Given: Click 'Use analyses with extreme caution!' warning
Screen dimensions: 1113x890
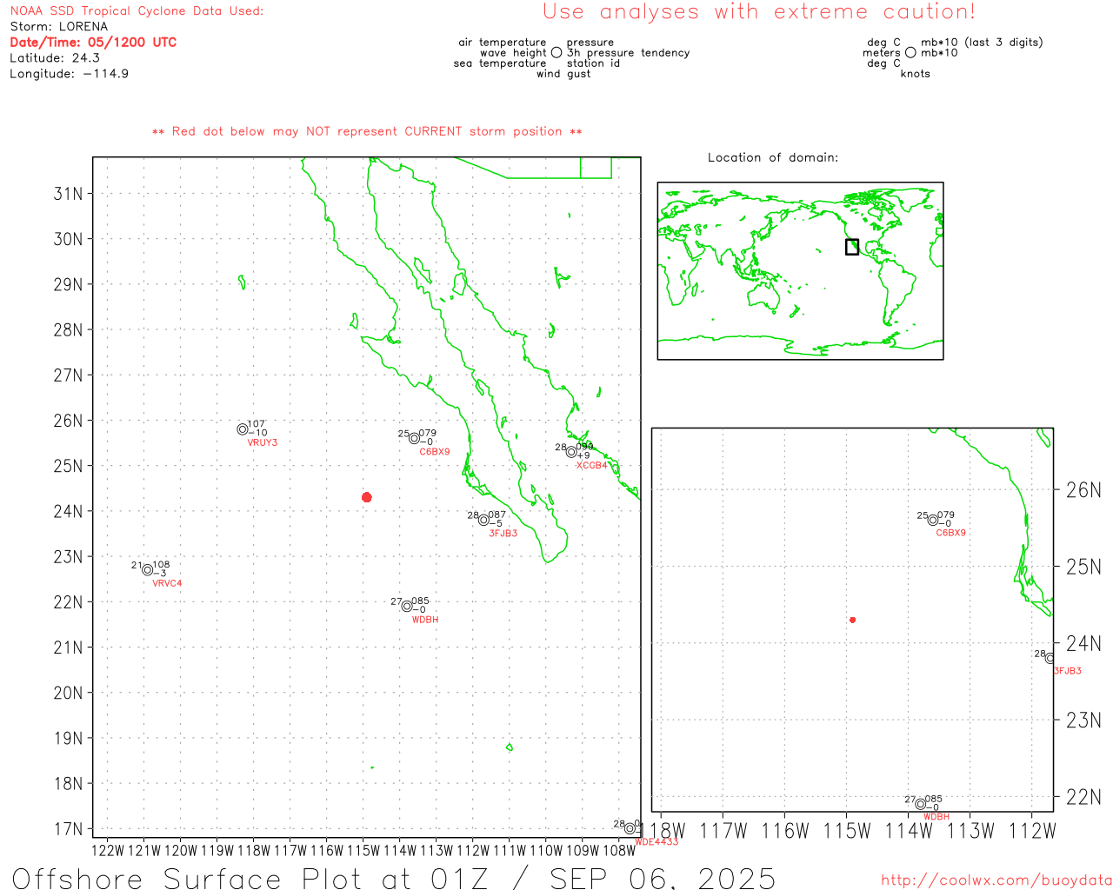Looking at the screenshot, I should tap(759, 11).
